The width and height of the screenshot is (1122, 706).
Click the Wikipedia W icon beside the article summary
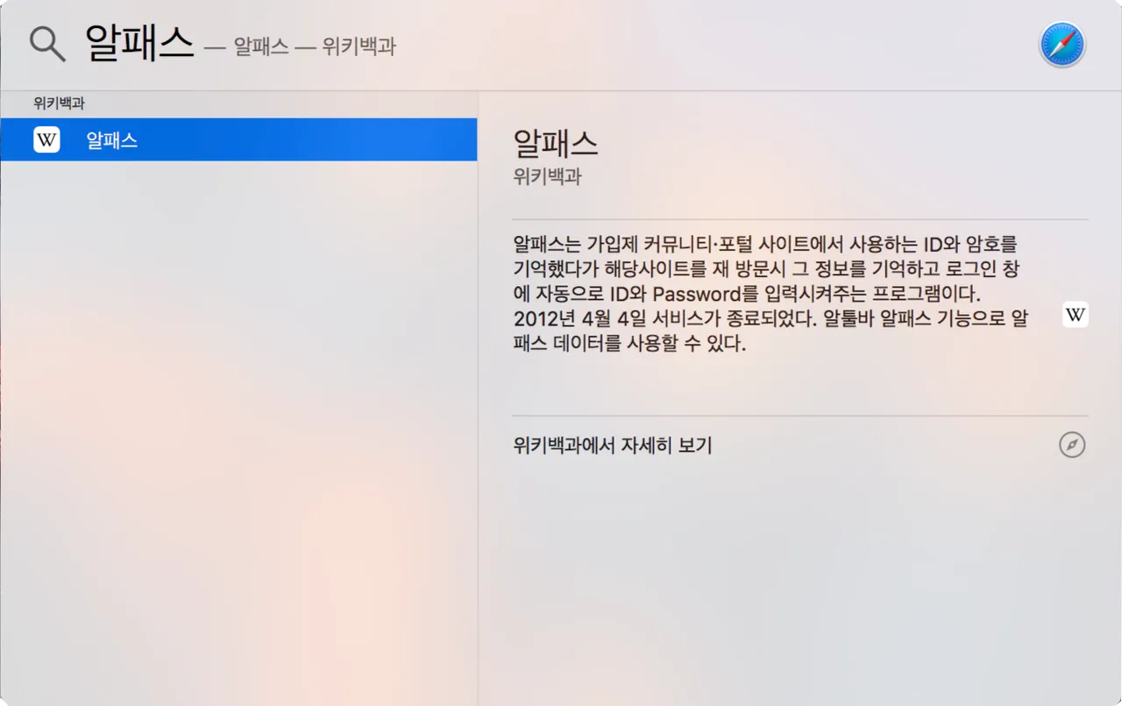coord(1076,314)
